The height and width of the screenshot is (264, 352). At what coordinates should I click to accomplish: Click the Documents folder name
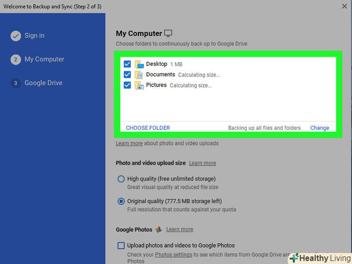pos(161,74)
